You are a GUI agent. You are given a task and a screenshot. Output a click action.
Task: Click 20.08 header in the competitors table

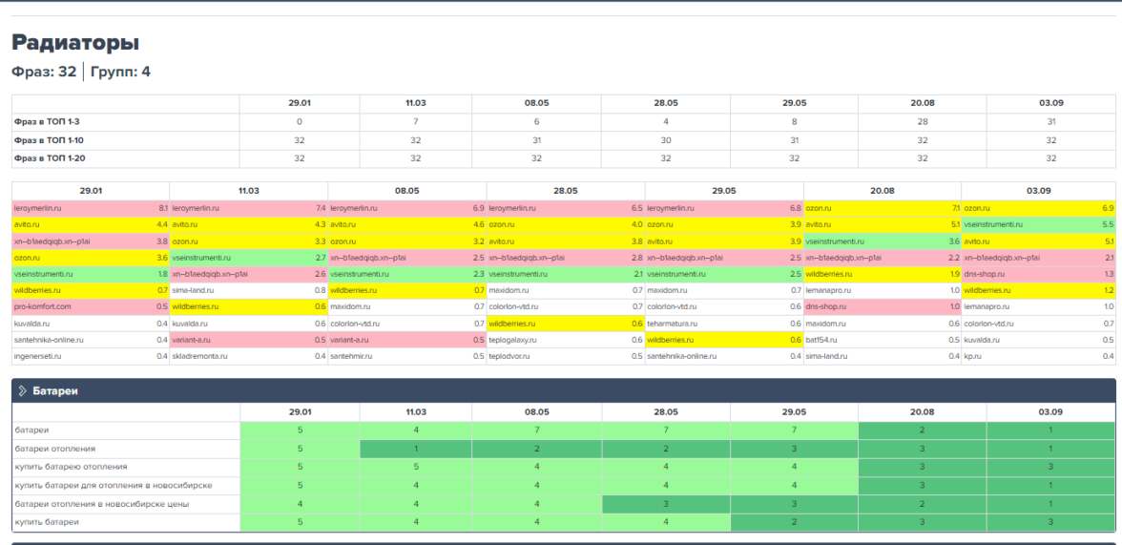[x=883, y=191]
